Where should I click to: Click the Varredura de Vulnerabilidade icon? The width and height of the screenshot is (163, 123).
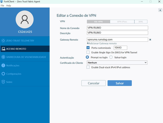coord(3,57)
